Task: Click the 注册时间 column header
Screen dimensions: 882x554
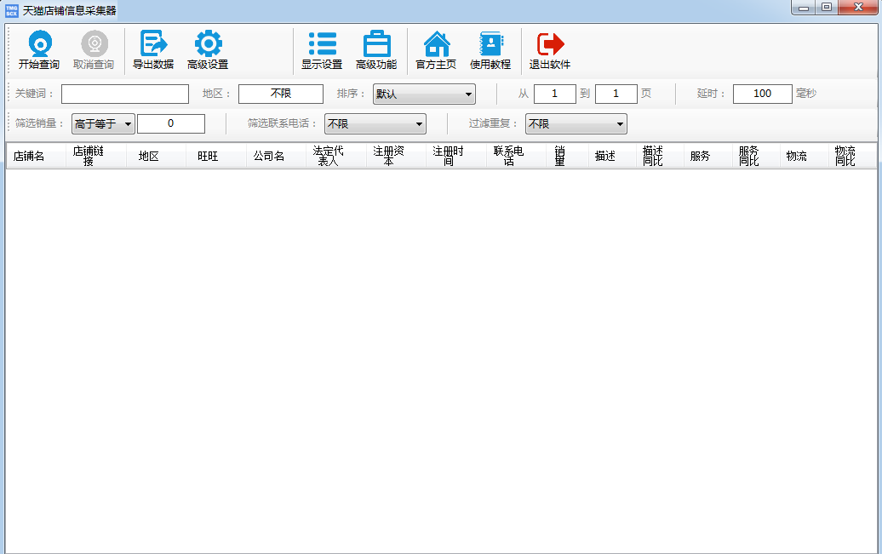Action: [456, 156]
